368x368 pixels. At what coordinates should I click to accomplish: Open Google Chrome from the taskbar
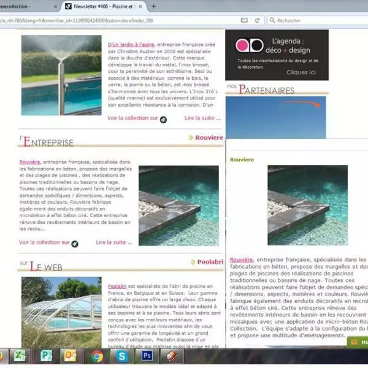(x=97, y=356)
